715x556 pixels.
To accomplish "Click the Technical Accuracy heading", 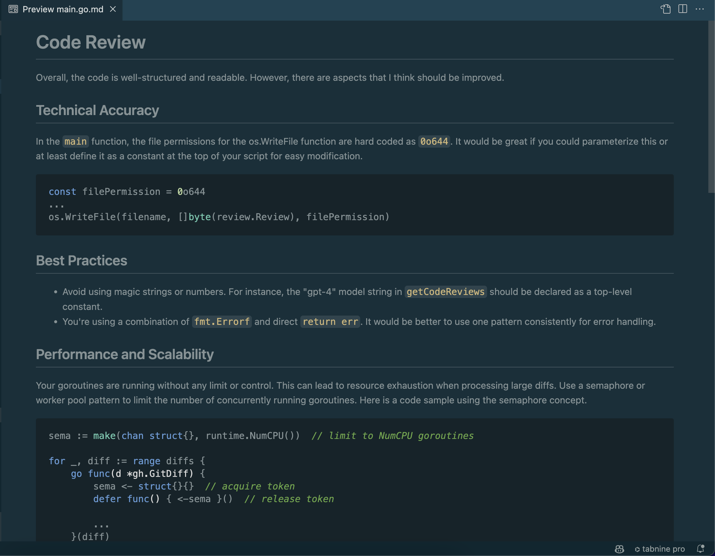I will click(97, 110).
